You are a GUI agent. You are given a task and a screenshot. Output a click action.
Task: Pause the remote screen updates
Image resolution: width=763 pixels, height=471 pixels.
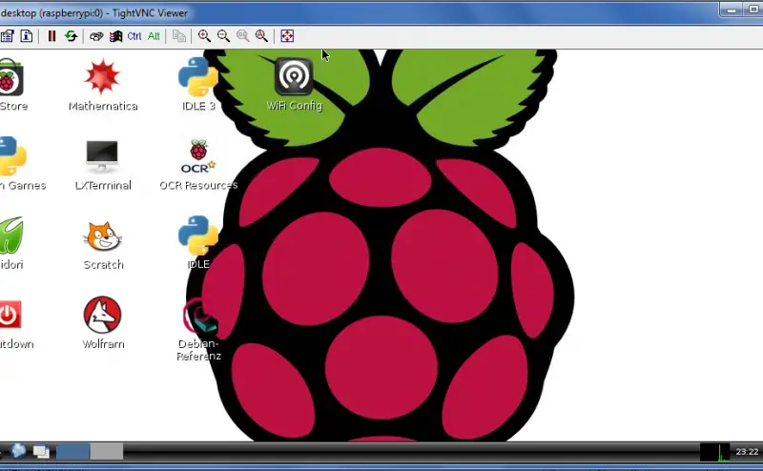click(x=52, y=36)
